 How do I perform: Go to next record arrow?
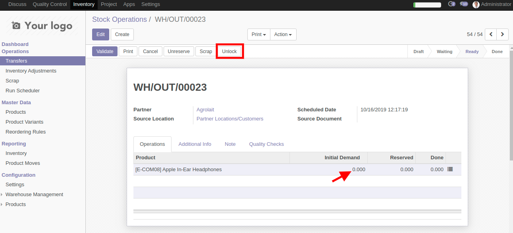[503, 34]
